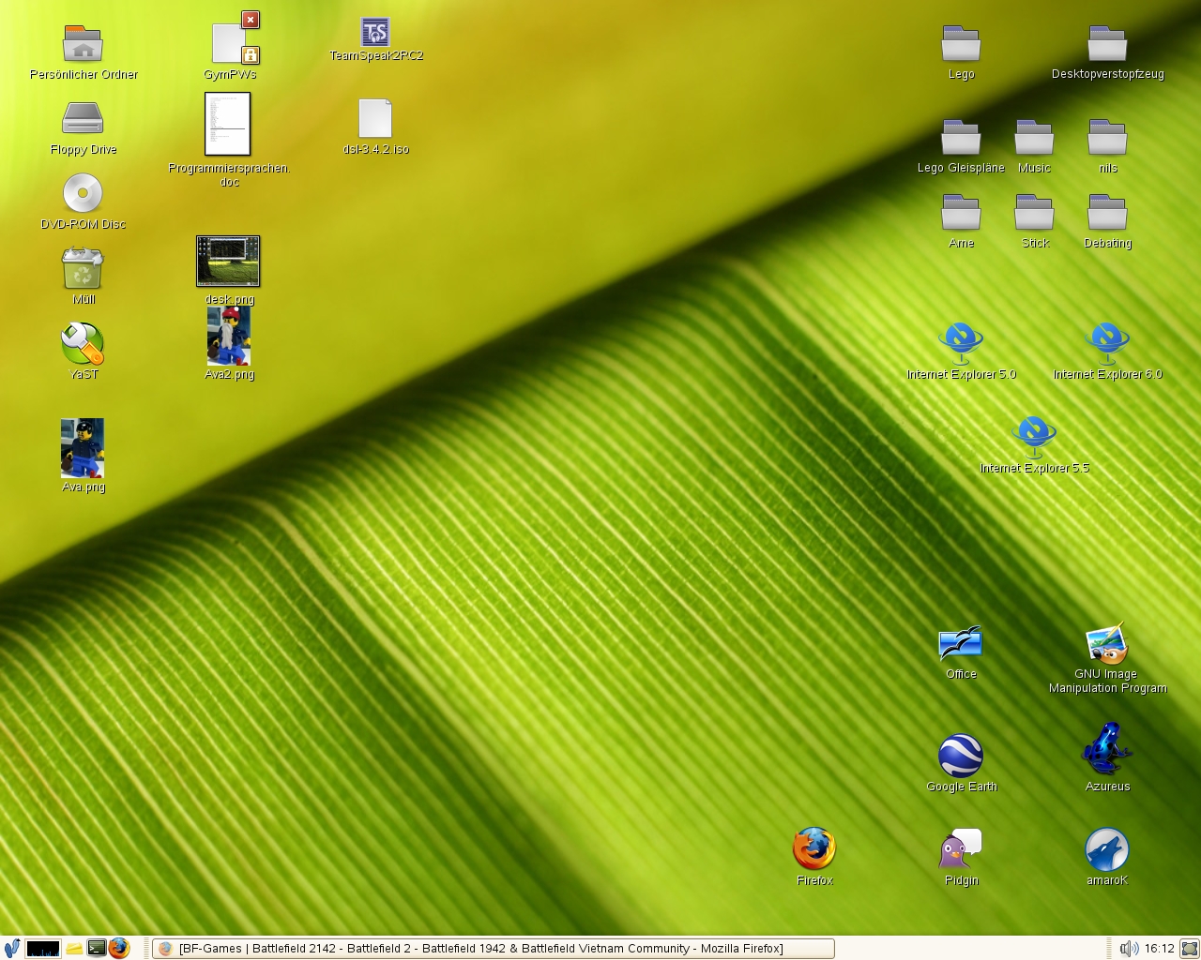
Task: Open the volume control speaker applet
Action: 1129,948
